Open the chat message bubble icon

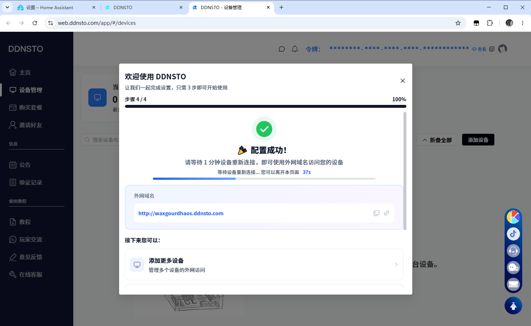click(x=281, y=49)
